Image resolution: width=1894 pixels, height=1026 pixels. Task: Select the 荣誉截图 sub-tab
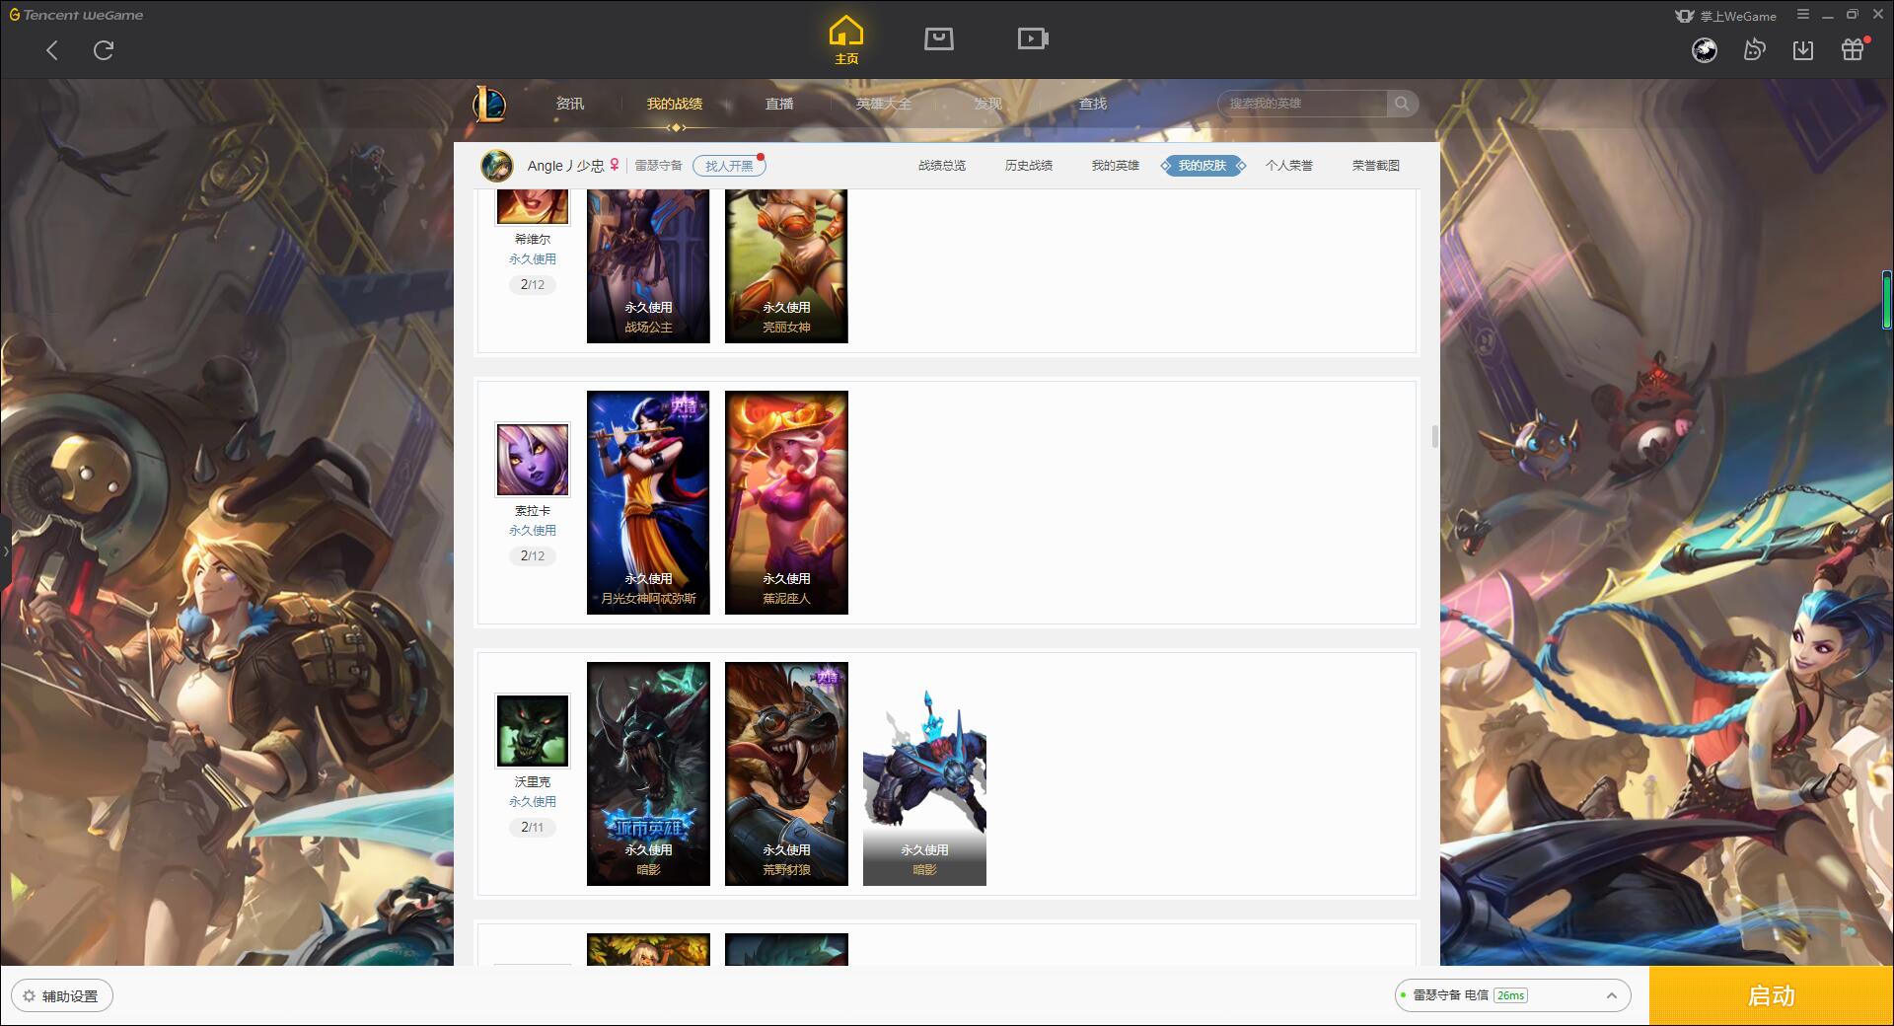pyautogui.click(x=1376, y=166)
